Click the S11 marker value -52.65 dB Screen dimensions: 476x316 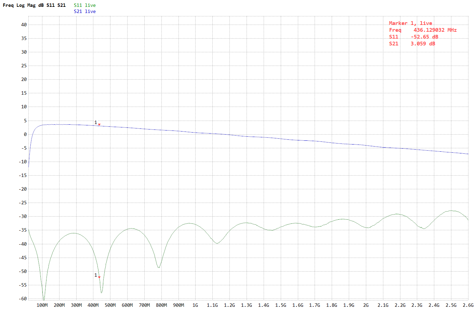424,37
